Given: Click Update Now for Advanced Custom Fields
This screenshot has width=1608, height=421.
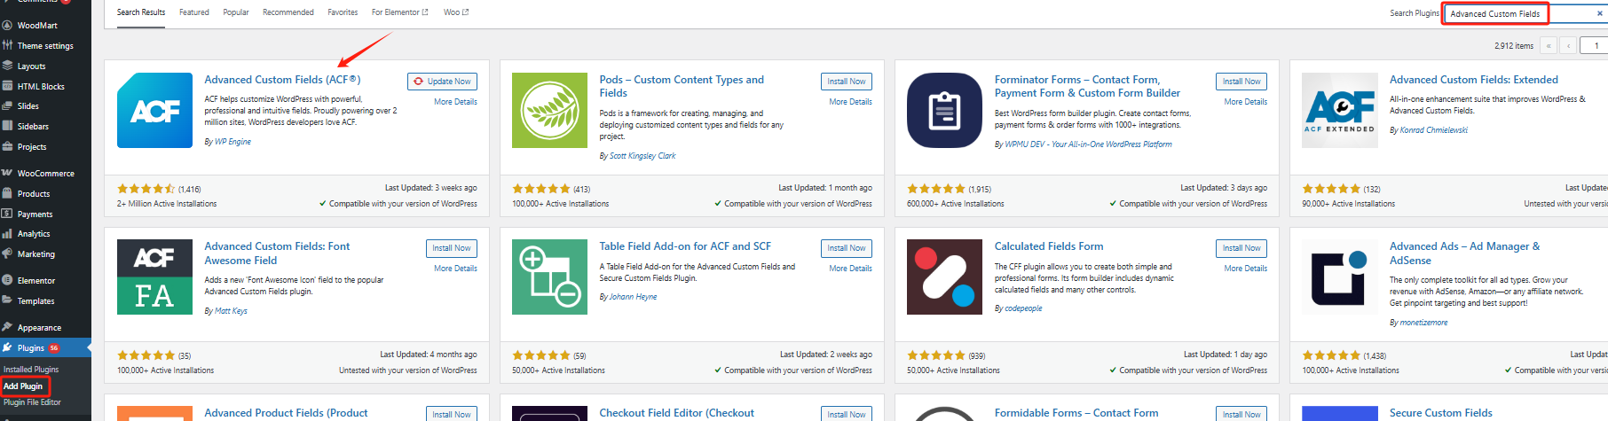Looking at the screenshot, I should pos(443,82).
